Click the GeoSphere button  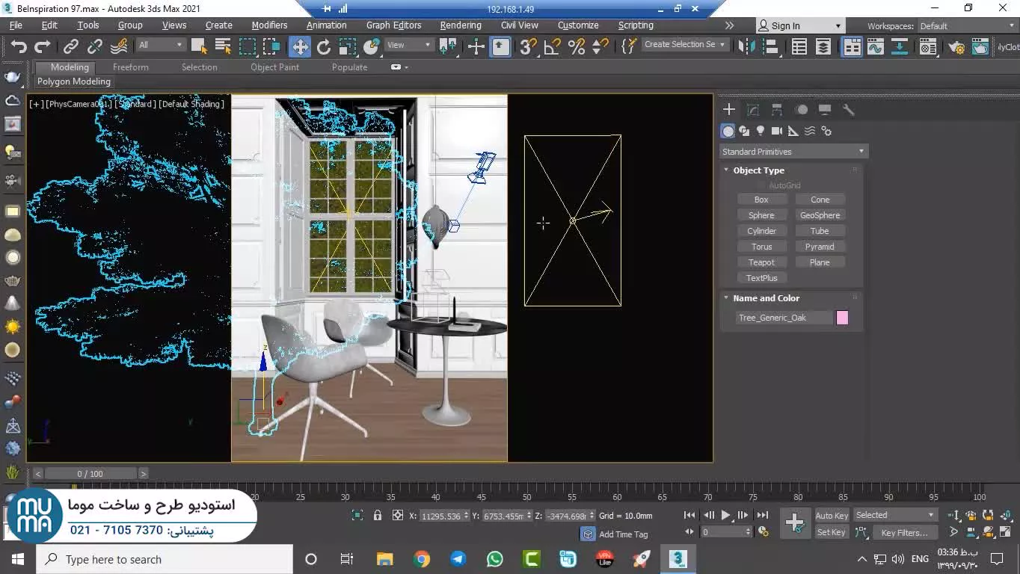[x=820, y=215]
